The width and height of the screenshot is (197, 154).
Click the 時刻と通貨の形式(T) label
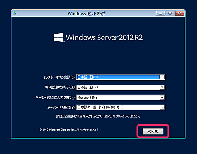pyautogui.click(x=60, y=87)
